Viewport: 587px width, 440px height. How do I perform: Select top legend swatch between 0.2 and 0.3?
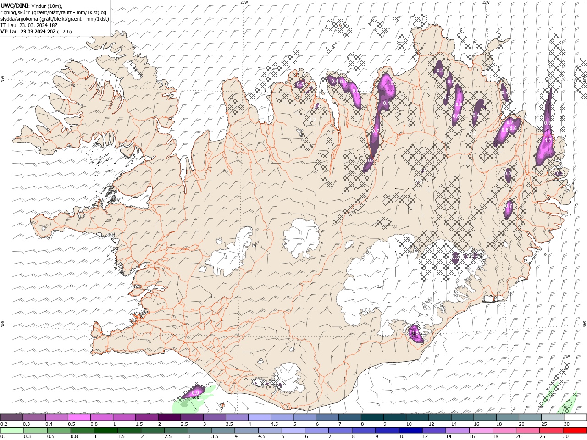coord(11,418)
